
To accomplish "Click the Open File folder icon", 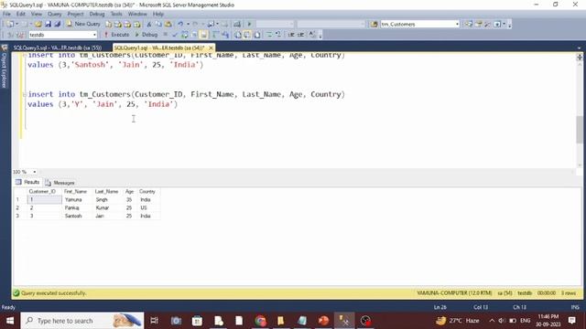I will 38,24.
